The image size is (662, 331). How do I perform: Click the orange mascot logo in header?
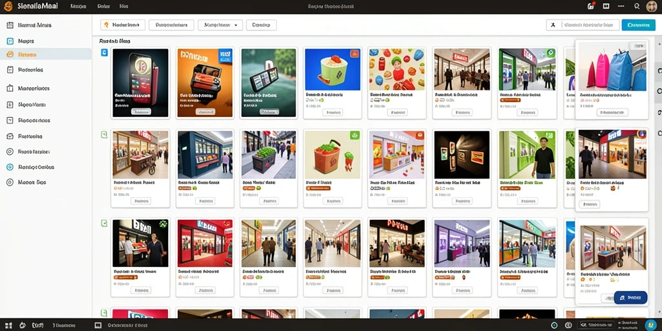pos(8,6)
